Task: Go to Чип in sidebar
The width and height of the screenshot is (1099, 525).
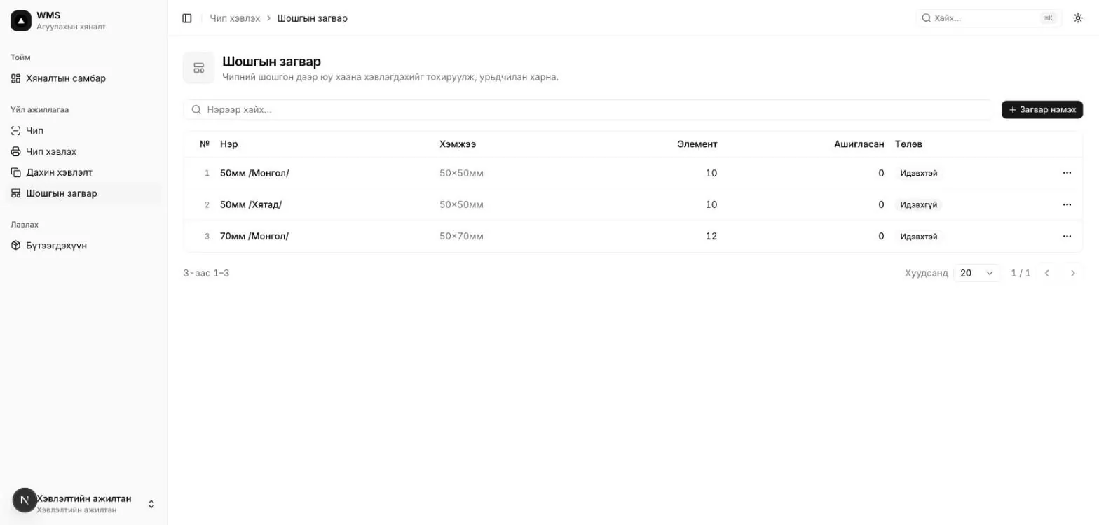Action: pyautogui.click(x=83, y=130)
